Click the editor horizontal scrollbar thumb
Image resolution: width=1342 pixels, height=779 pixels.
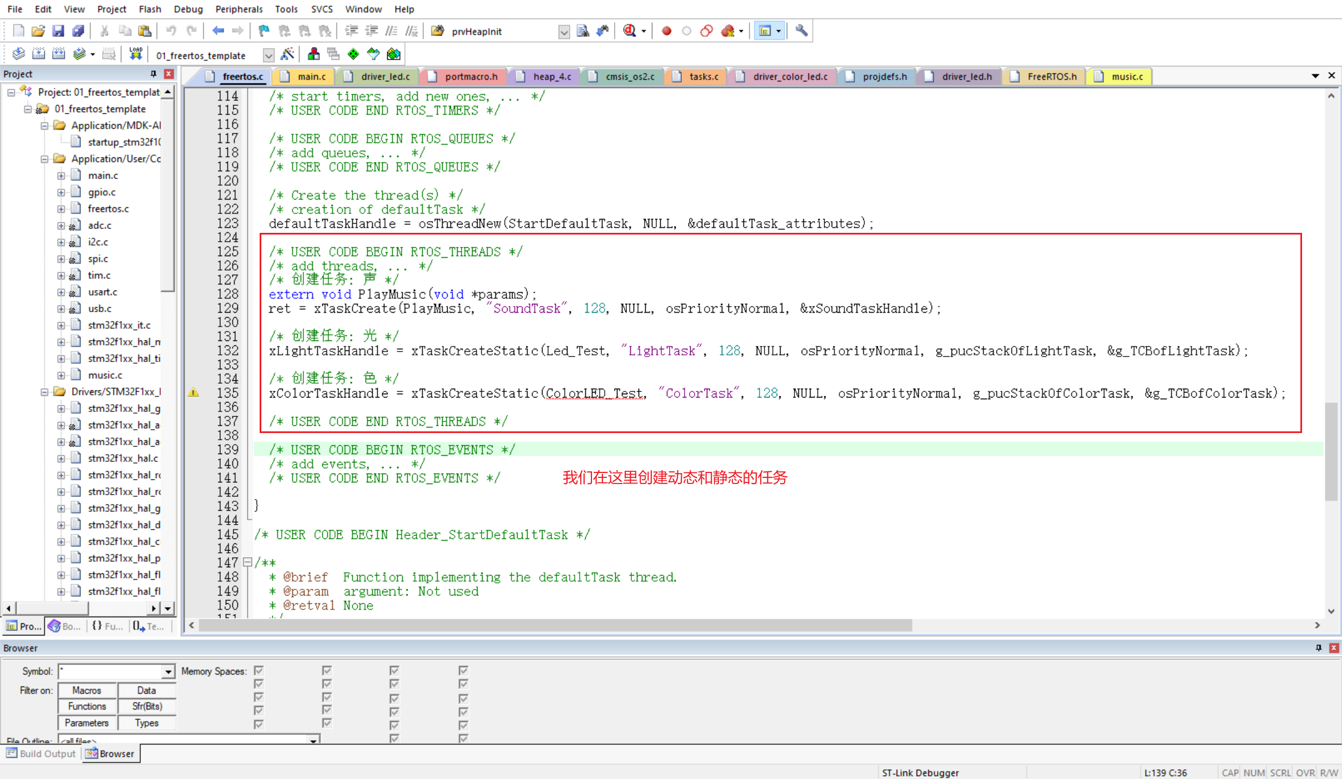[x=555, y=625]
